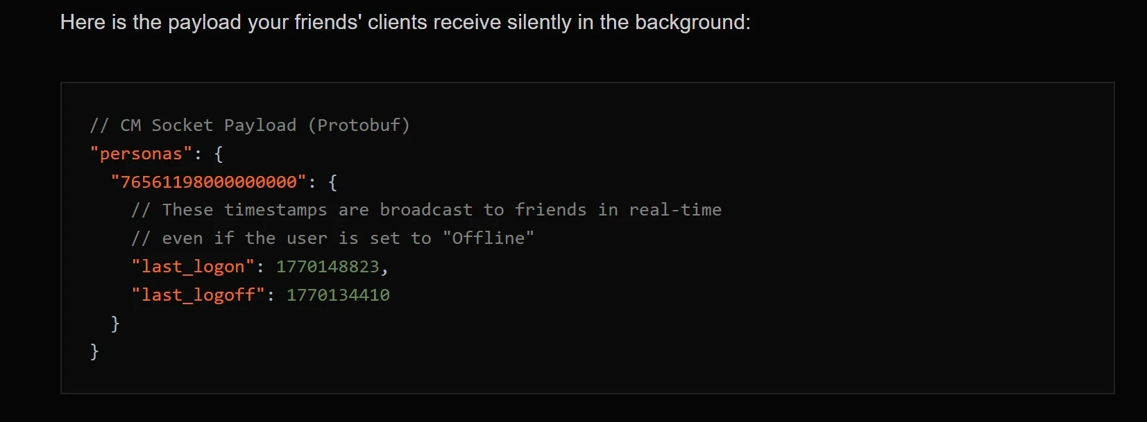Click the opening brace after the Steam ID
Viewport: 1147px width, 422px height.
point(332,182)
